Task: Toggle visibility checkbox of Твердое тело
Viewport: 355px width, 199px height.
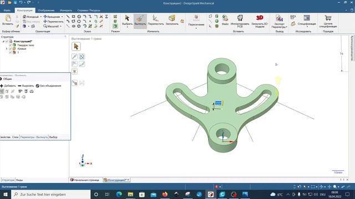Action: pyautogui.click(x=11, y=45)
